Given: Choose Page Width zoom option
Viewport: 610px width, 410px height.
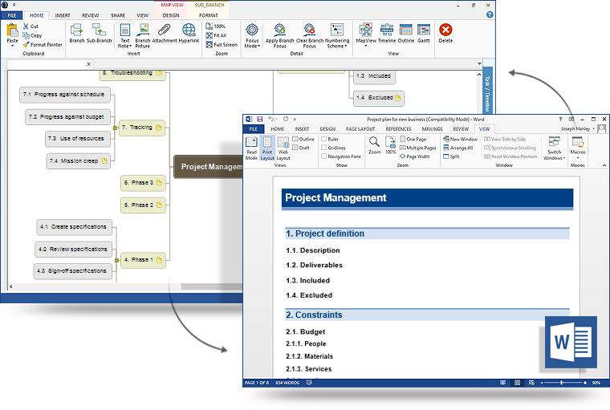Looking at the screenshot, I should coord(415,156).
